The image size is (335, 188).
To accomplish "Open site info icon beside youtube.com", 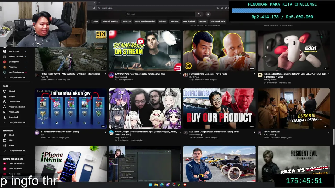I will coord(99,8).
